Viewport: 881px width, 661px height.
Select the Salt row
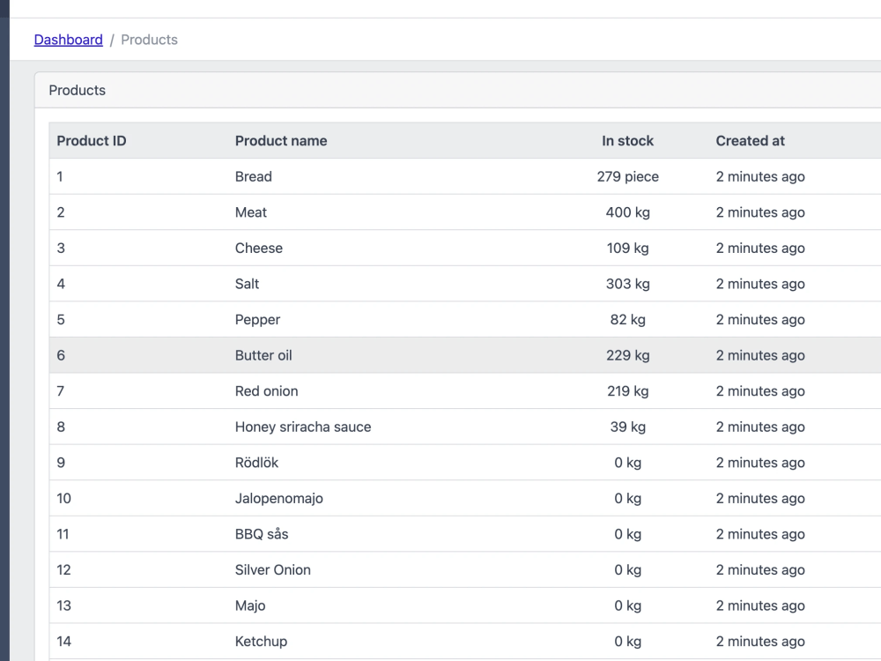pos(465,283)
